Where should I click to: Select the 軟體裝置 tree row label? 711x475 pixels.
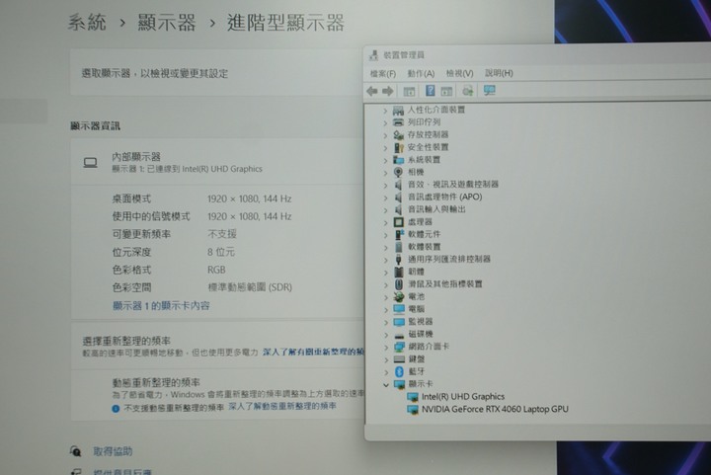click(425, 247)
